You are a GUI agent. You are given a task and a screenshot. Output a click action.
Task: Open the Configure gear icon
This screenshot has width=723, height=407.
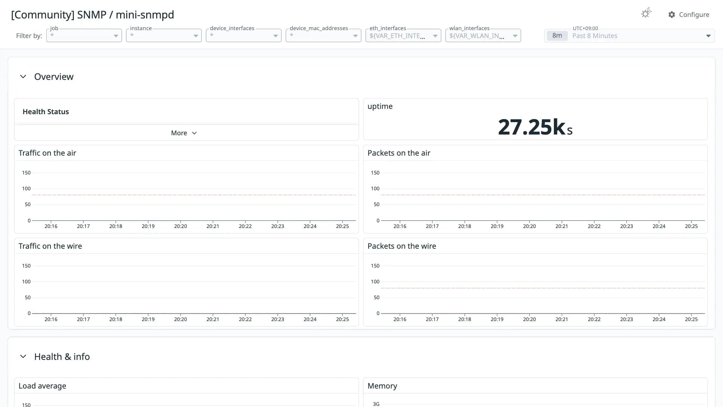point(672,15)
